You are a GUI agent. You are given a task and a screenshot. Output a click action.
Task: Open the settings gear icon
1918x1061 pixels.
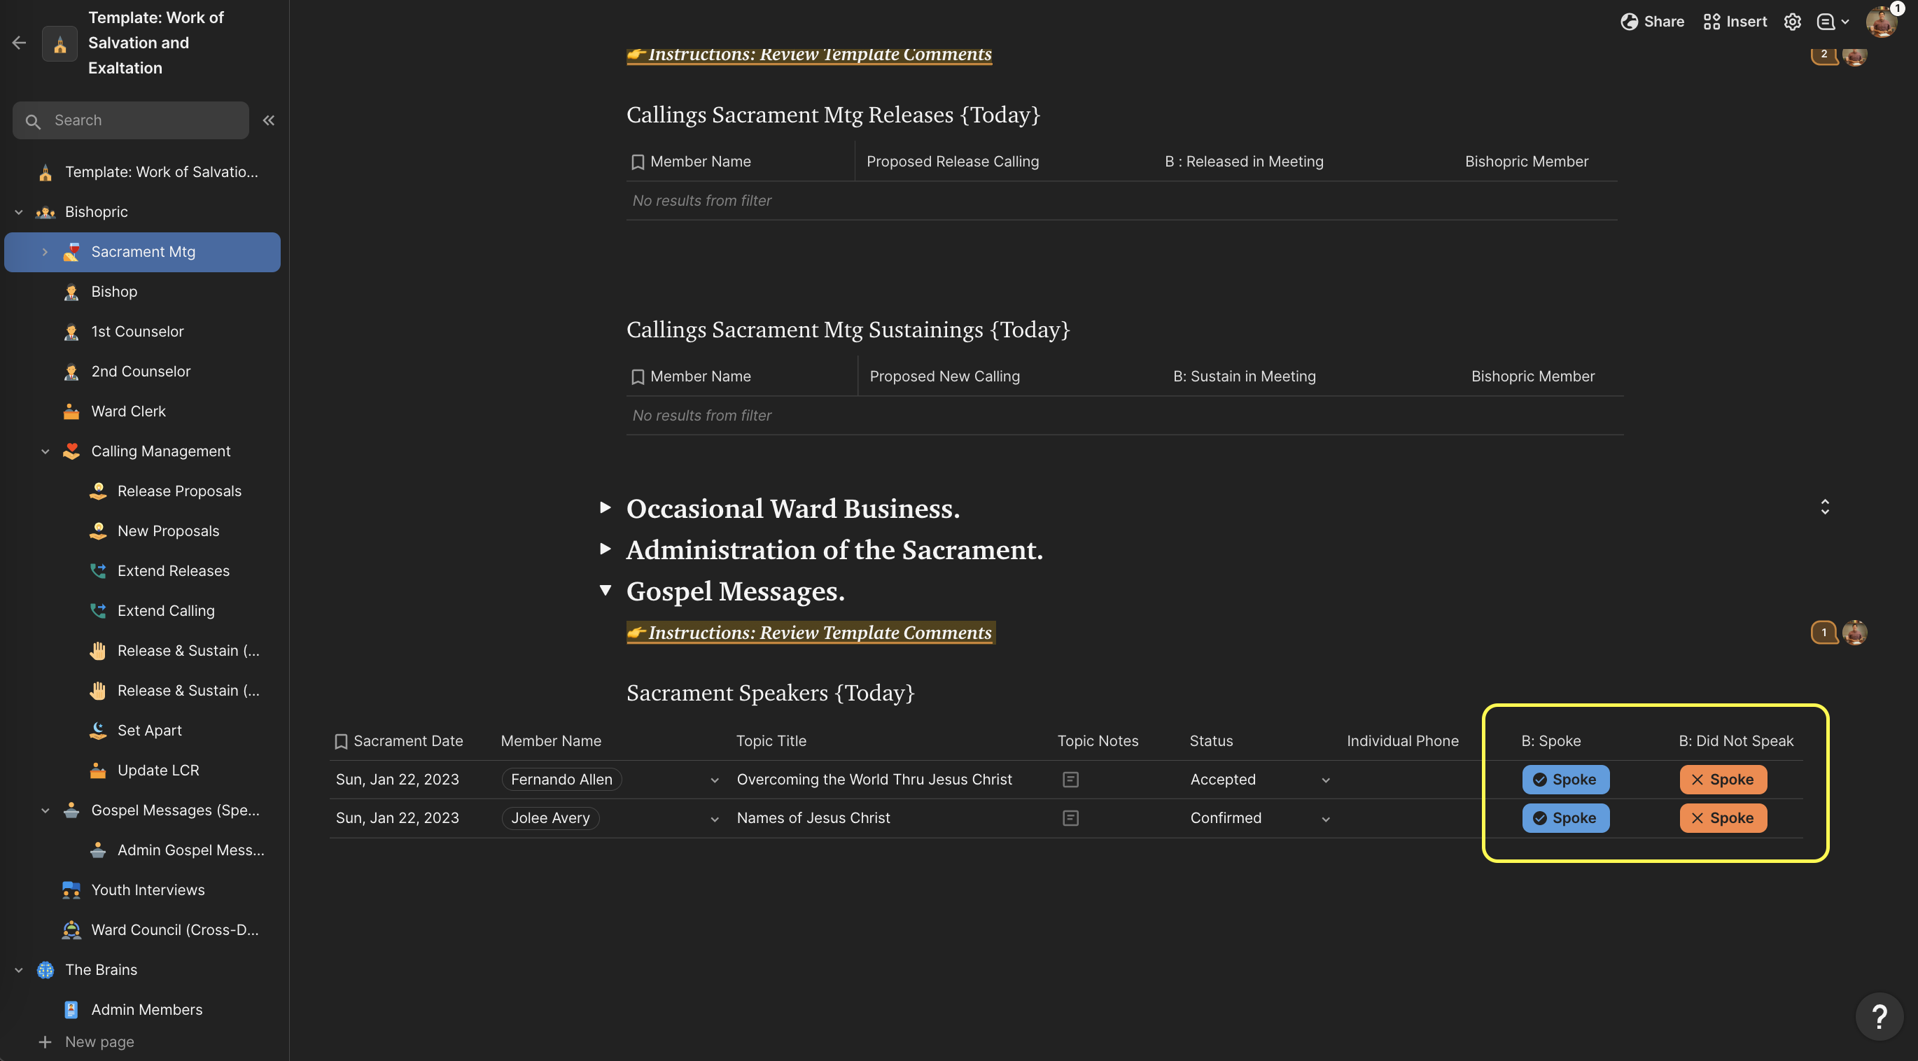1792,22
